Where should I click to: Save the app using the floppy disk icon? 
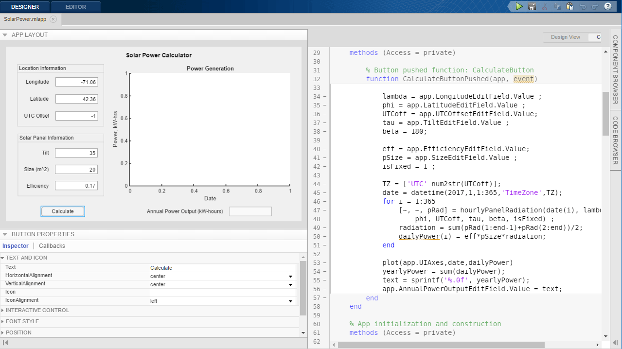[532, 6]
